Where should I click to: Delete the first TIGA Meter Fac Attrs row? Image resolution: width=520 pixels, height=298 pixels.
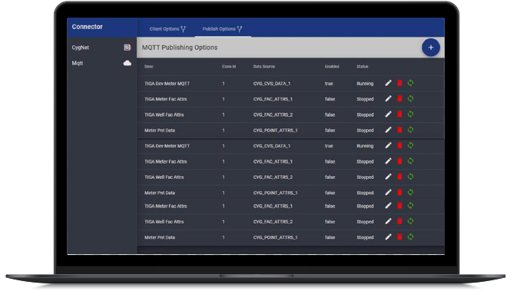(x=399, y=99)
